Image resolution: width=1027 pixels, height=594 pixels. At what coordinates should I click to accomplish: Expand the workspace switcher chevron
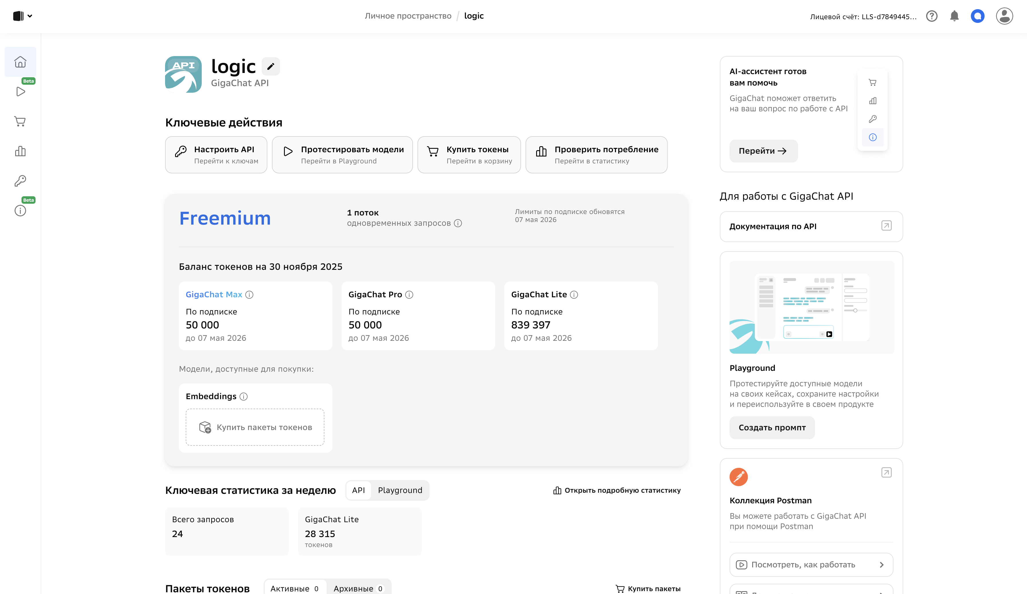click(x=29, y=16)
